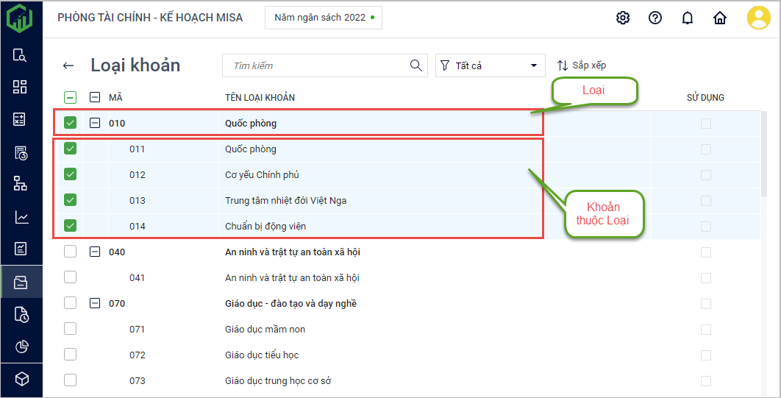Open the line chart icon in sidebar
Image resolution: width=781 pixels, height=398 pixels.
21,217
